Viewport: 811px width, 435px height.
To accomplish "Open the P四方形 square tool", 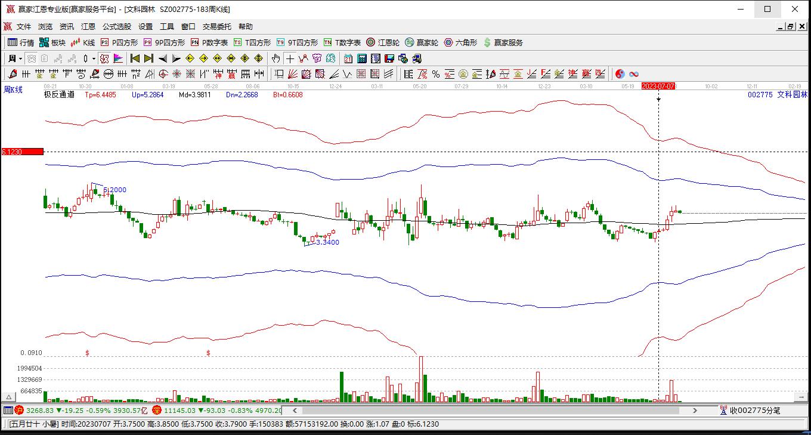I will coord(119,42).
